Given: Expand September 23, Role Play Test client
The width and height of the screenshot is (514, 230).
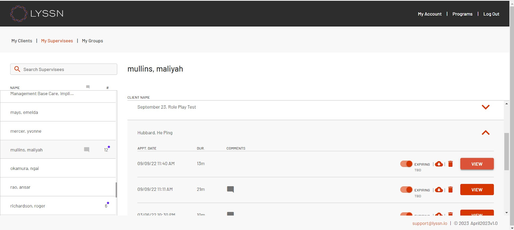Looking at the screenshot, I should (x=485, y=107).
